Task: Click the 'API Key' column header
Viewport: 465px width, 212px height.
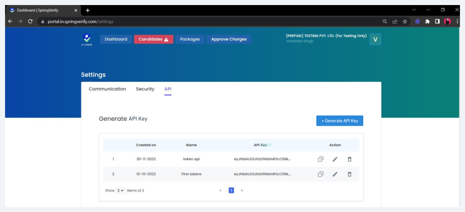Action: (260, 145)
